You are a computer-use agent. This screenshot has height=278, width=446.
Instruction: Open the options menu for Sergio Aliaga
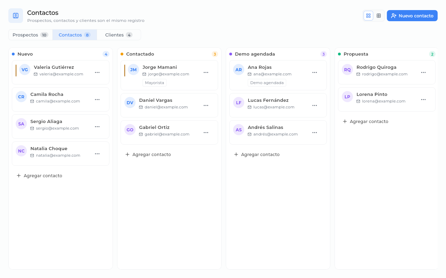(x=97, y=126)
